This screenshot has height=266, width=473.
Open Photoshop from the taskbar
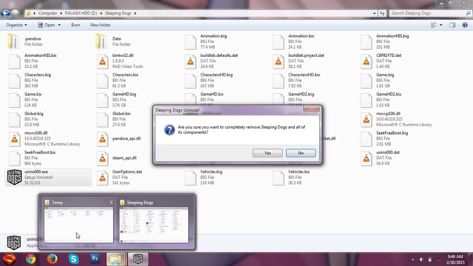(x=95, y=259)
